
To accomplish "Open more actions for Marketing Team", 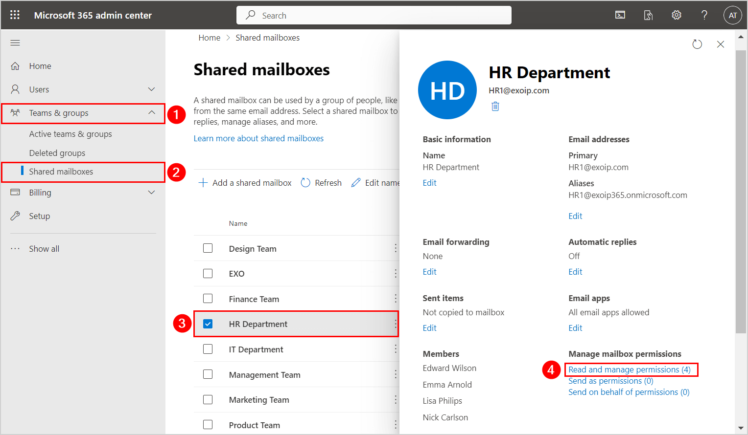I will [x=396, y=399].
